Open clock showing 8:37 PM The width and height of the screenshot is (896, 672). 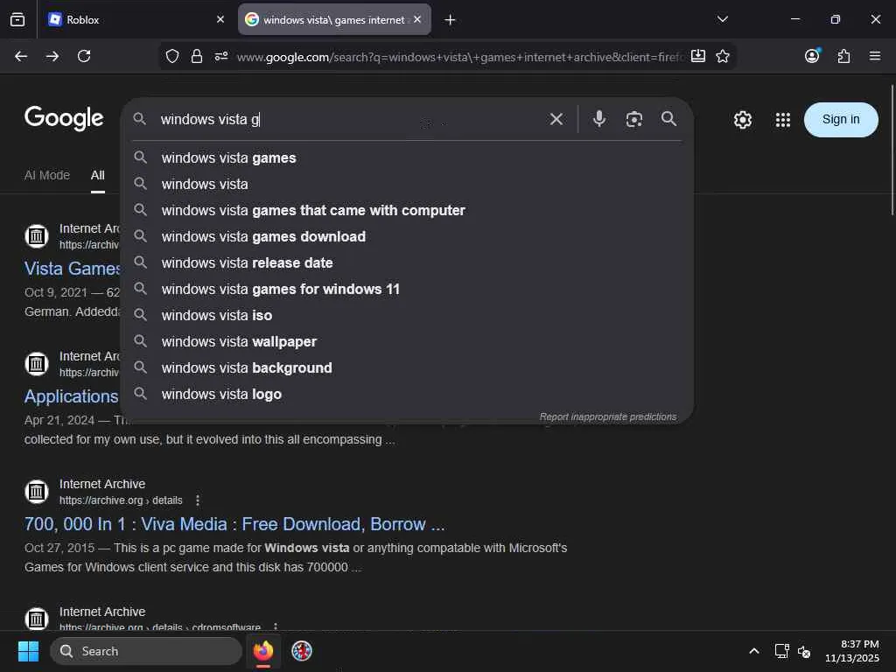852,651
